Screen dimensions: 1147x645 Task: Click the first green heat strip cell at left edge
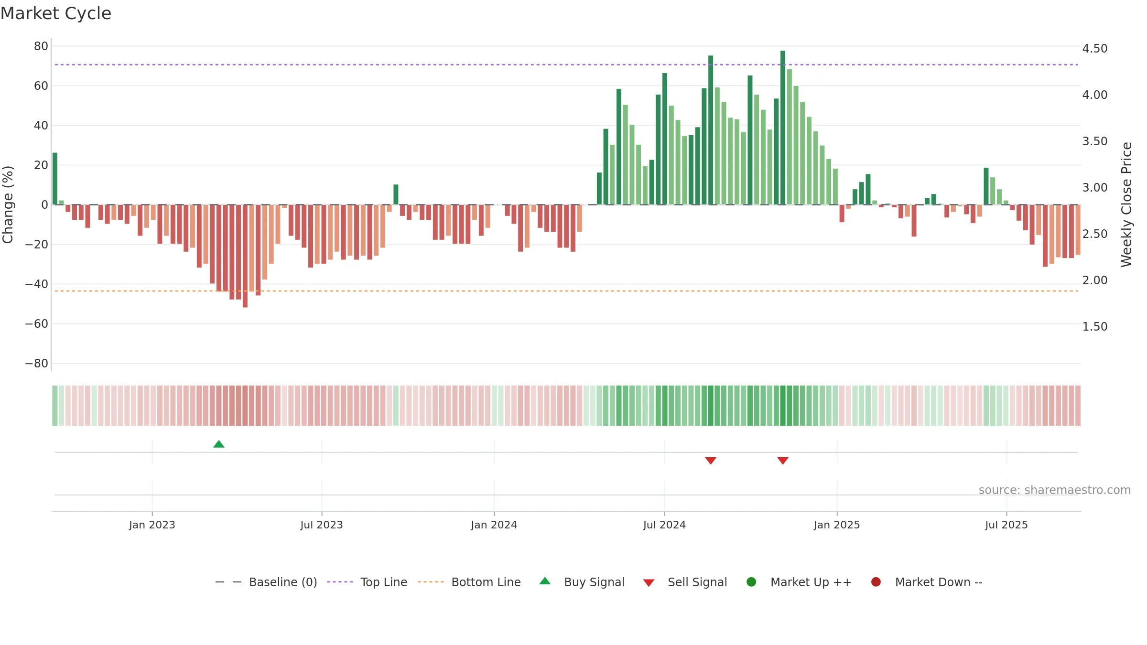[x=55, y=406]
